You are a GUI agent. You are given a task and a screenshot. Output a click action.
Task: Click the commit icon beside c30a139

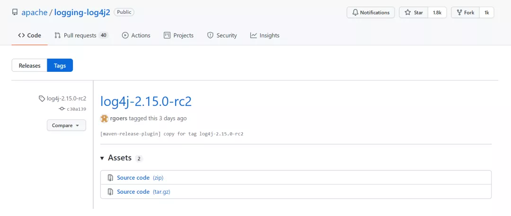(62, 109)
